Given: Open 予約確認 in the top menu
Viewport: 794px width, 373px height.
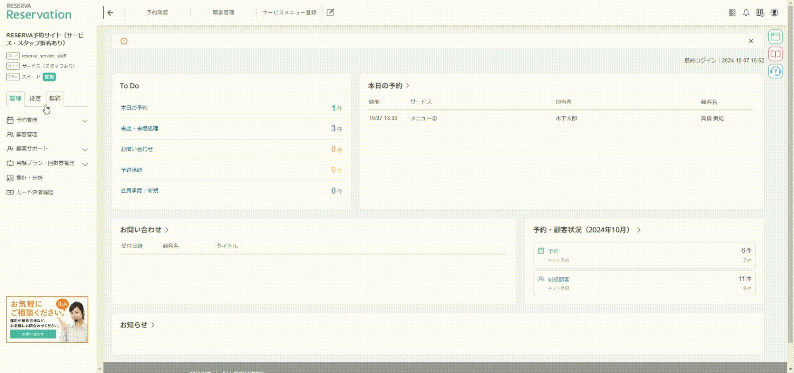Looking at the screenshot, I should [x=157, y=12].
